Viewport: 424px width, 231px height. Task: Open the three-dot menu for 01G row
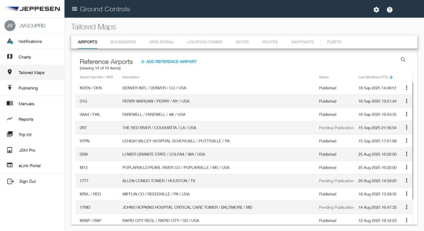(407, 101)
